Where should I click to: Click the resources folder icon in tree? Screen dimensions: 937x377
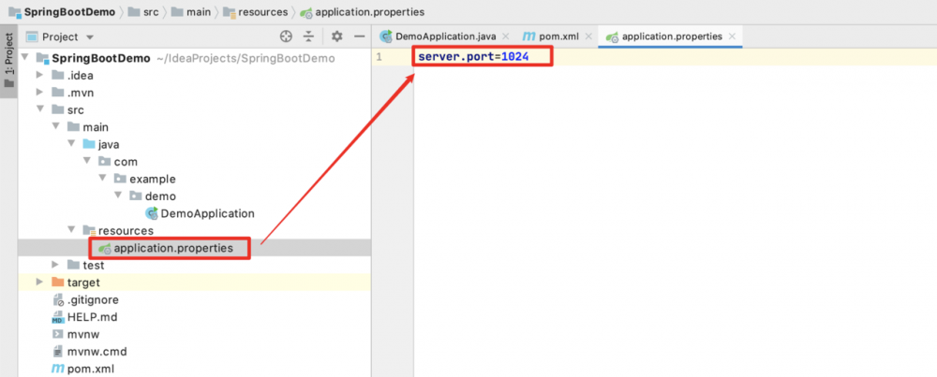click(x=89, y=231)
